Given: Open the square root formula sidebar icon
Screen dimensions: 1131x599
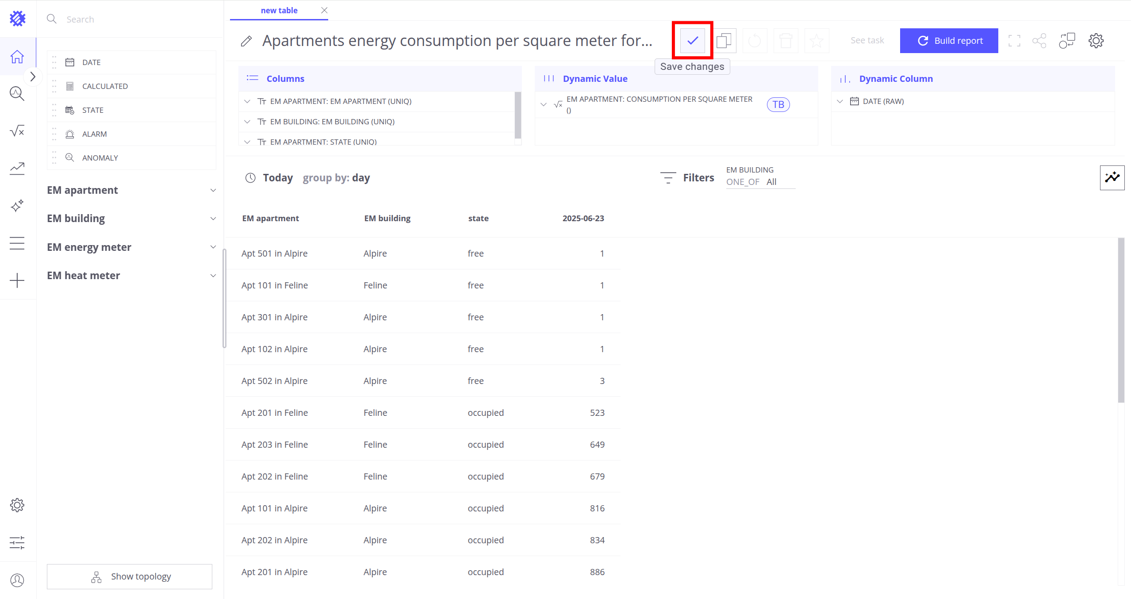Looking at the screenshot, I should pyautogui.click(x=17, y=131).
